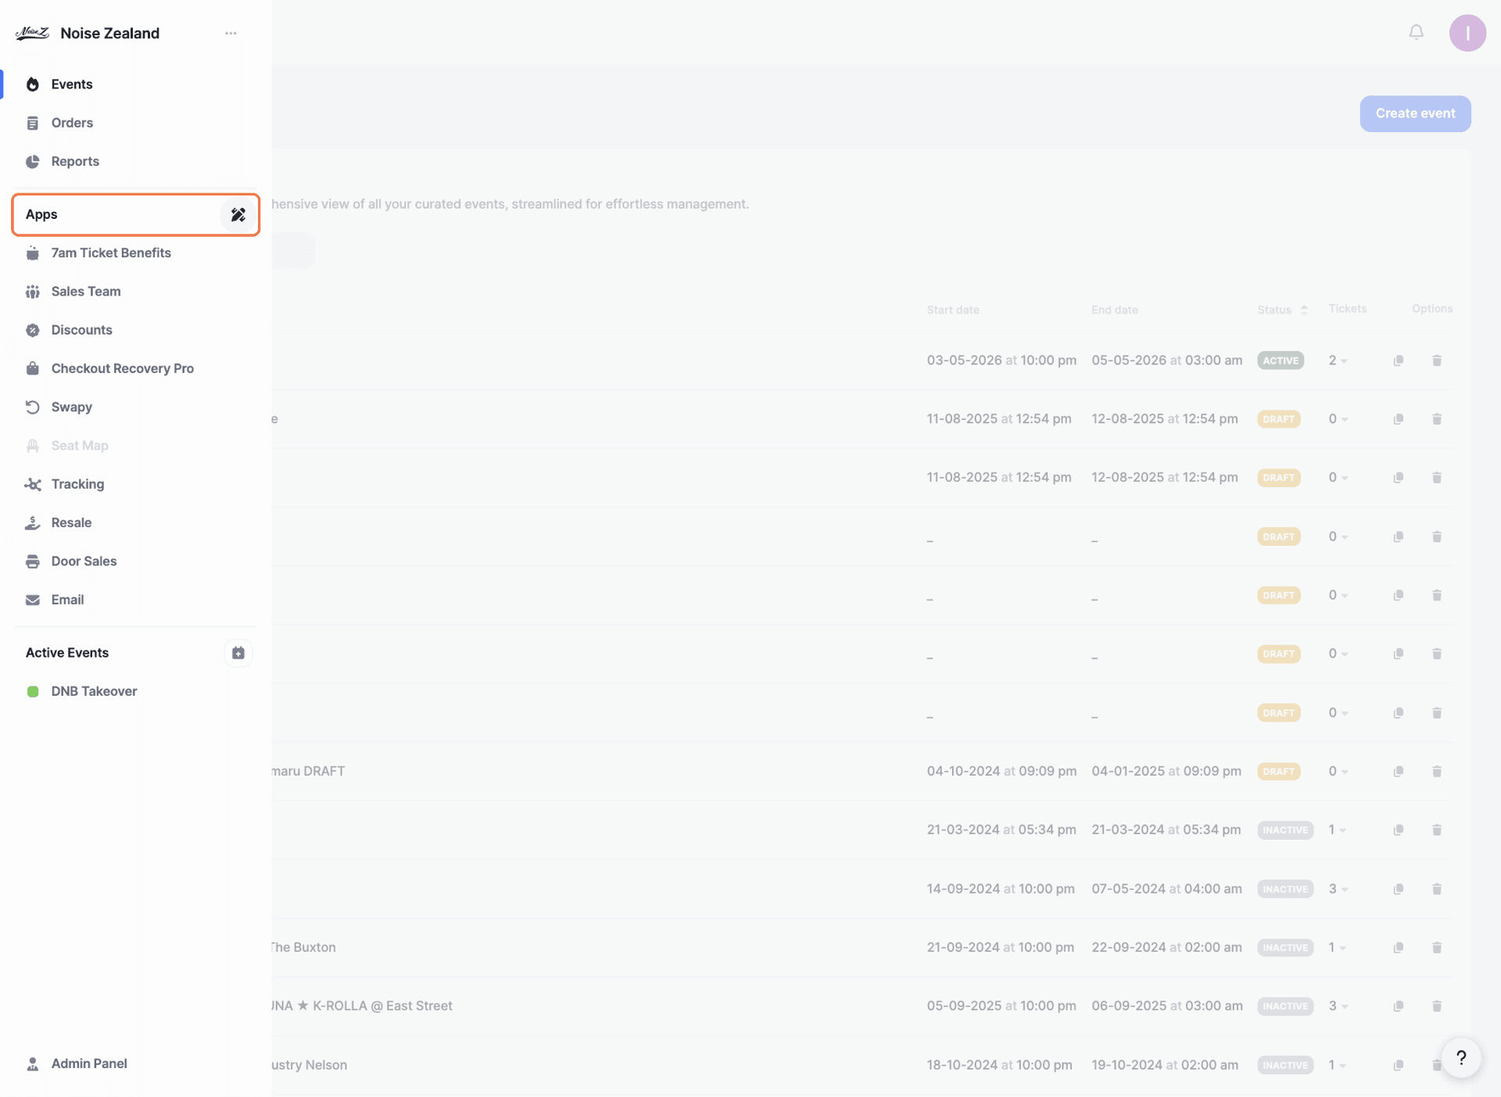Open the Admin Panel link
The height and width of the screenshot is (1097, 1501).
coord(88,1063)
